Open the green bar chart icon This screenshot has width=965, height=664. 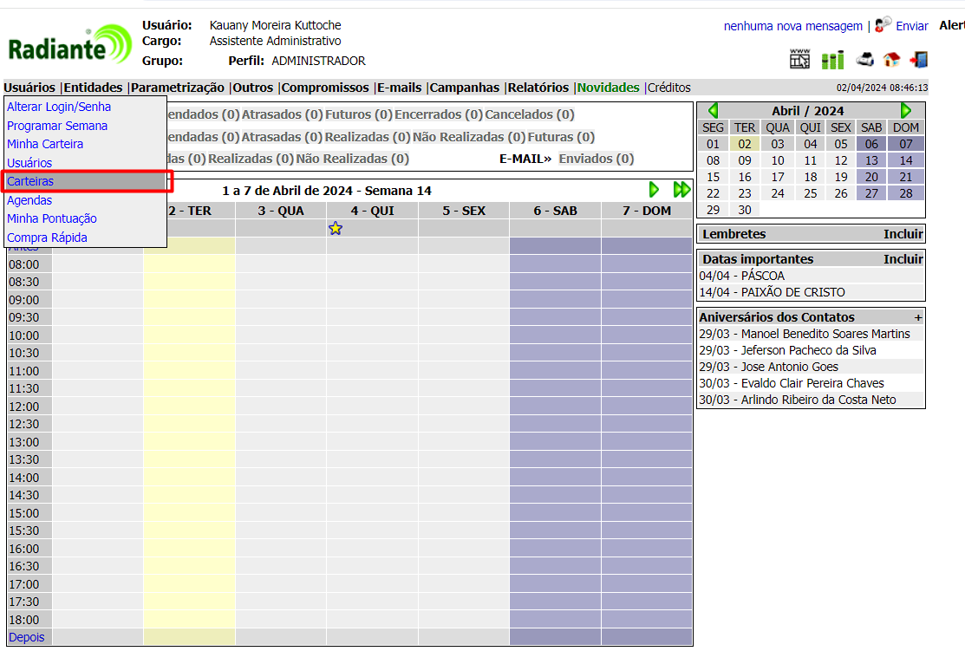(832, 60)
